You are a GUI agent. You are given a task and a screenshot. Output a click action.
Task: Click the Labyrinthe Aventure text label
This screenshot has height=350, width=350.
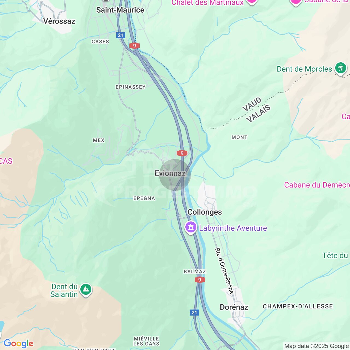tap(233, 228)
